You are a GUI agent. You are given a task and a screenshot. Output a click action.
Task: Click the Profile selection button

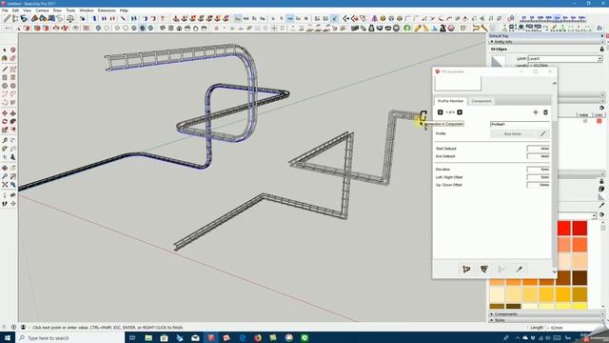coord(512,133)
